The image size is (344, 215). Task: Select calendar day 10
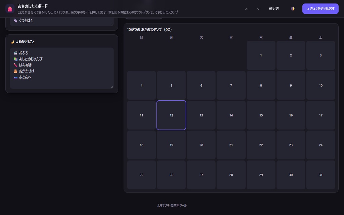point(320,85)
